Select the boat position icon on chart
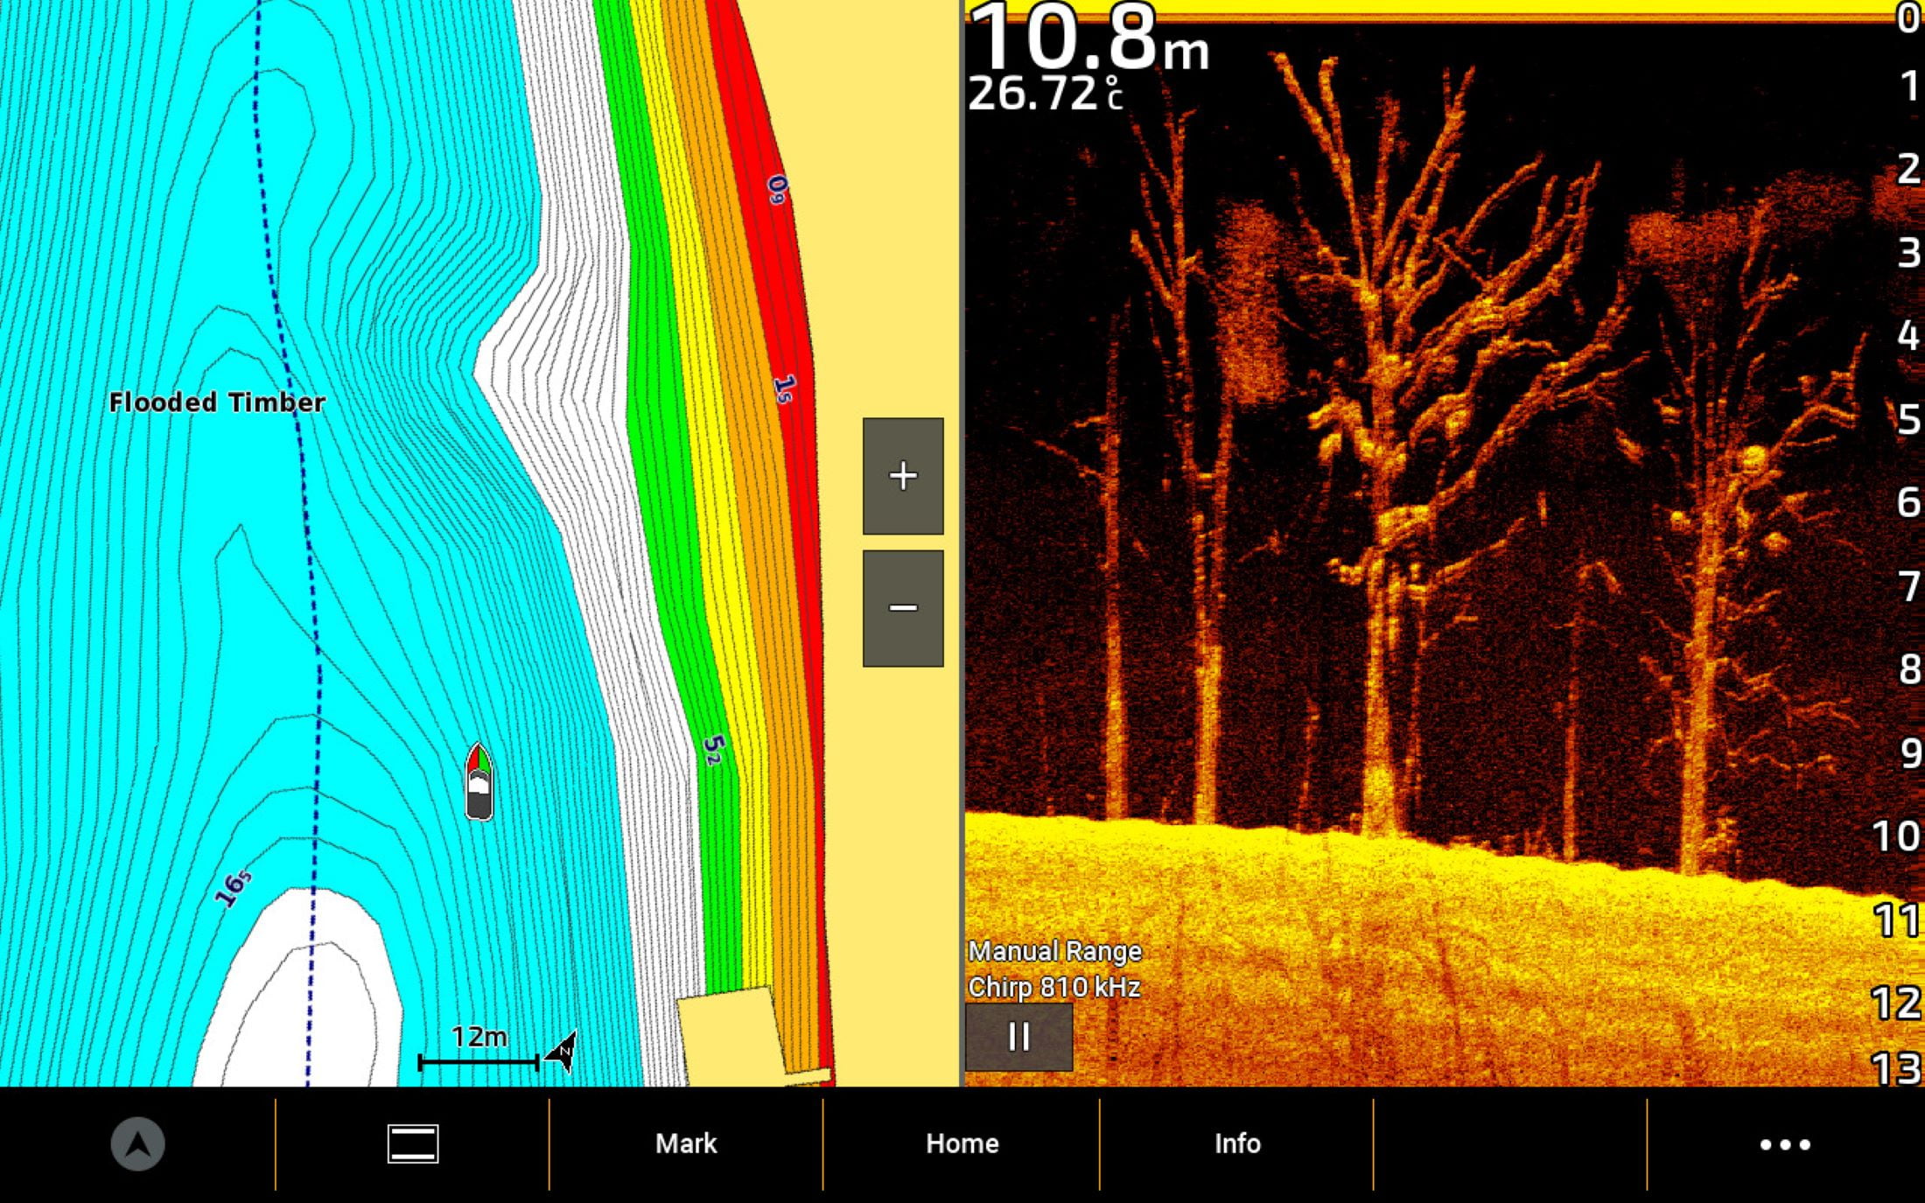This screenshot has width=1925, height=1203. tap(479, 781)
